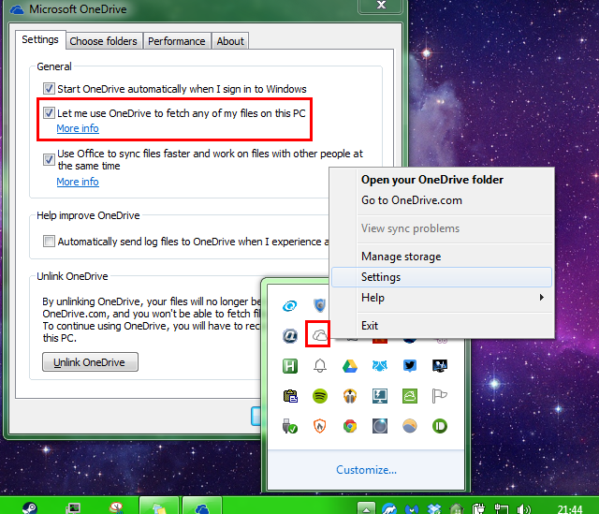This screenshot has height=514, width=599.
Task: Click the Customize... link in tray popup
Action: pyautogui.click(x=366, y=470)
